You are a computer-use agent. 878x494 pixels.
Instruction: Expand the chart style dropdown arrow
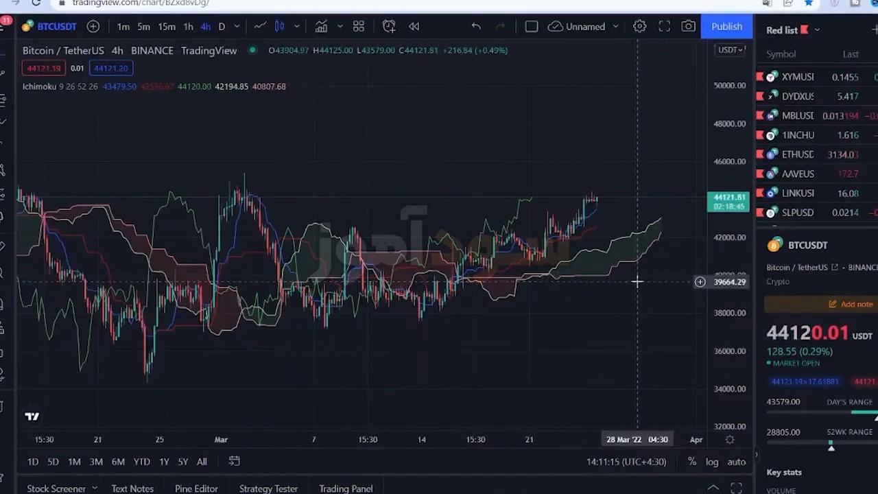pos(296,27)
